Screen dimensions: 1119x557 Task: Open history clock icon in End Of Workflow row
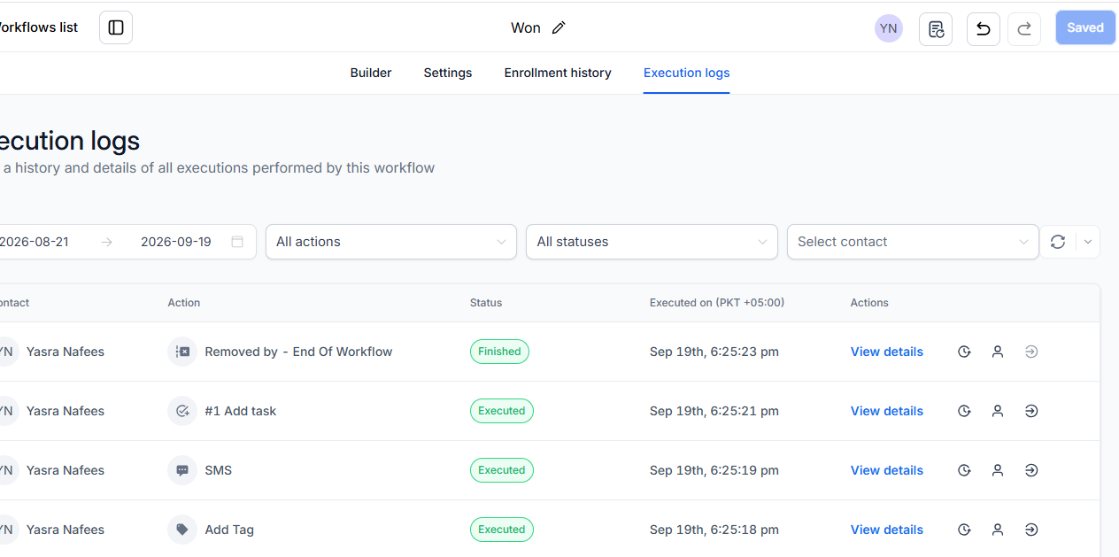point(964,352)
